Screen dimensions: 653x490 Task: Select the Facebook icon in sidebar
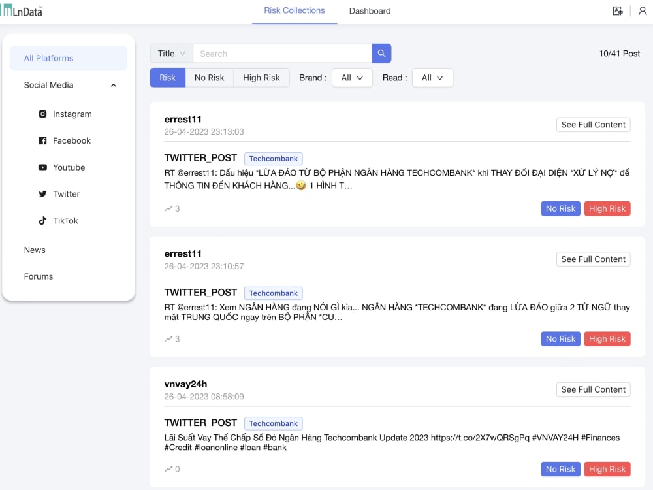pyautogui.click(x=42, y=140)
